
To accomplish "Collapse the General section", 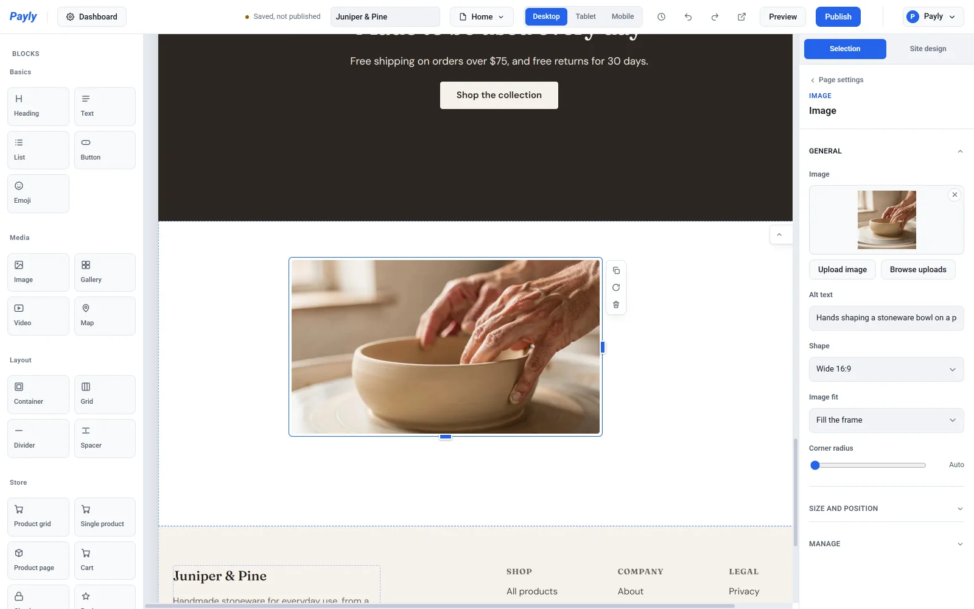I will (x=886, y=151).
